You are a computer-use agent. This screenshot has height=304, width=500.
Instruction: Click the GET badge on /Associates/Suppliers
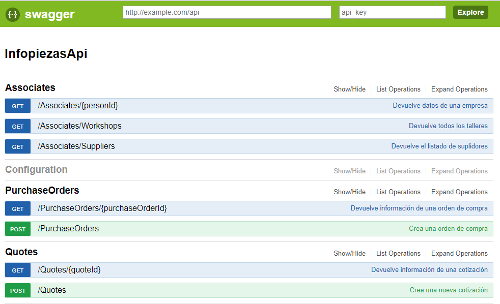(17, 146)
